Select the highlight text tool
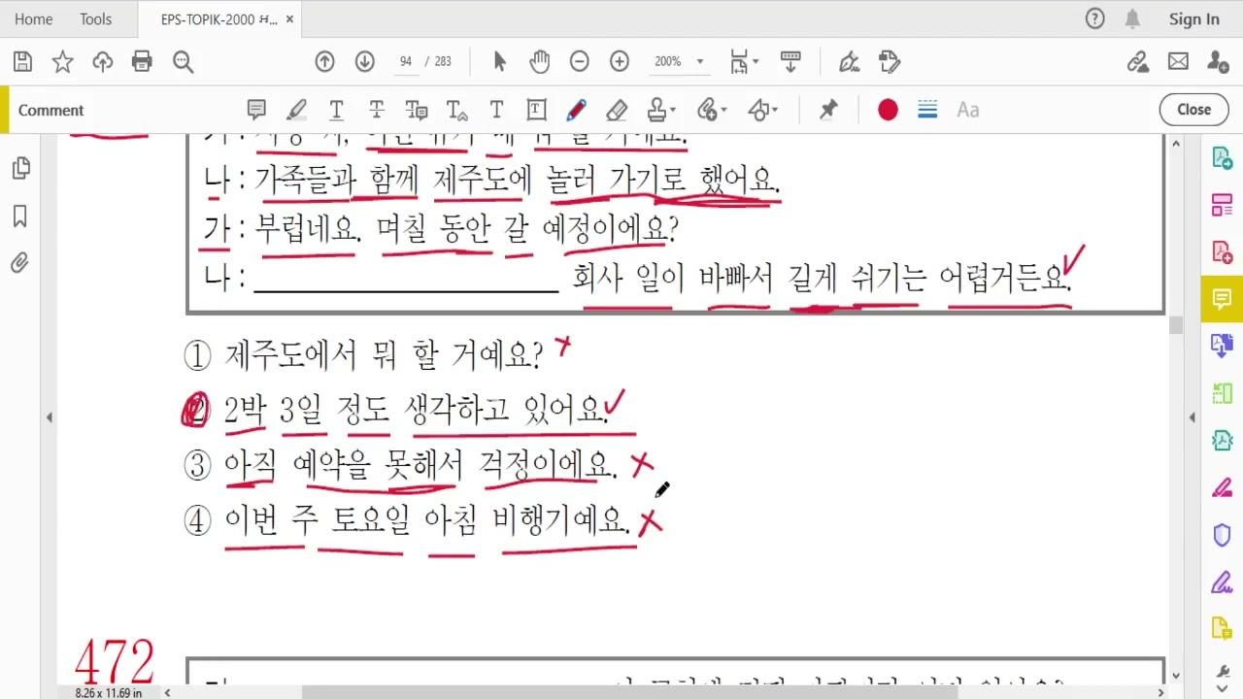Image resolution: width=1243 pixels, height=699 pixels. [x=296, y=110]
